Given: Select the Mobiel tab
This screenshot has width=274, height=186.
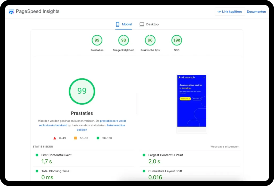Looking at the screenshot, I should click(x=124, y=24).
